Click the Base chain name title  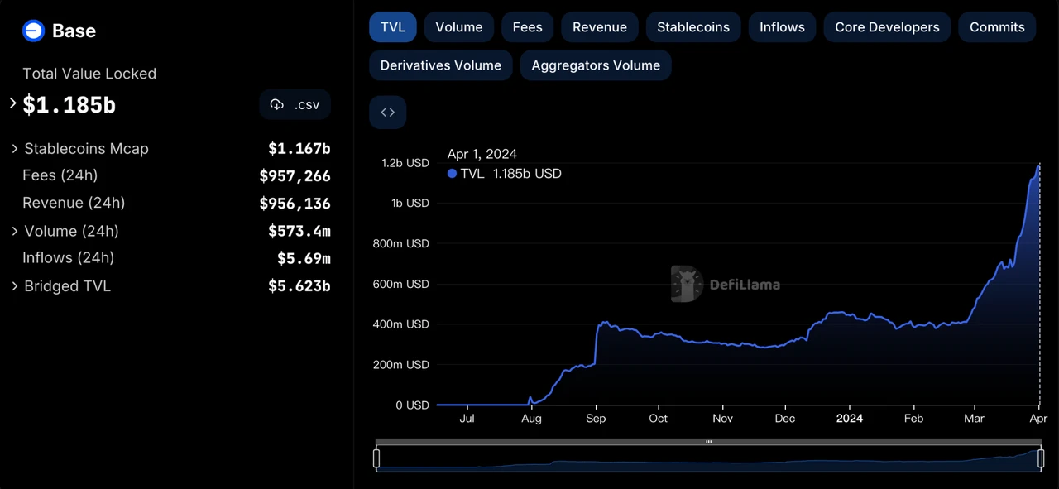pos(74,31)
